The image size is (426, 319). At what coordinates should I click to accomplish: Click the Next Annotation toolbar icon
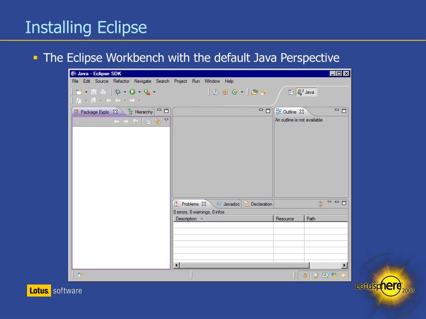pos(79,101)
